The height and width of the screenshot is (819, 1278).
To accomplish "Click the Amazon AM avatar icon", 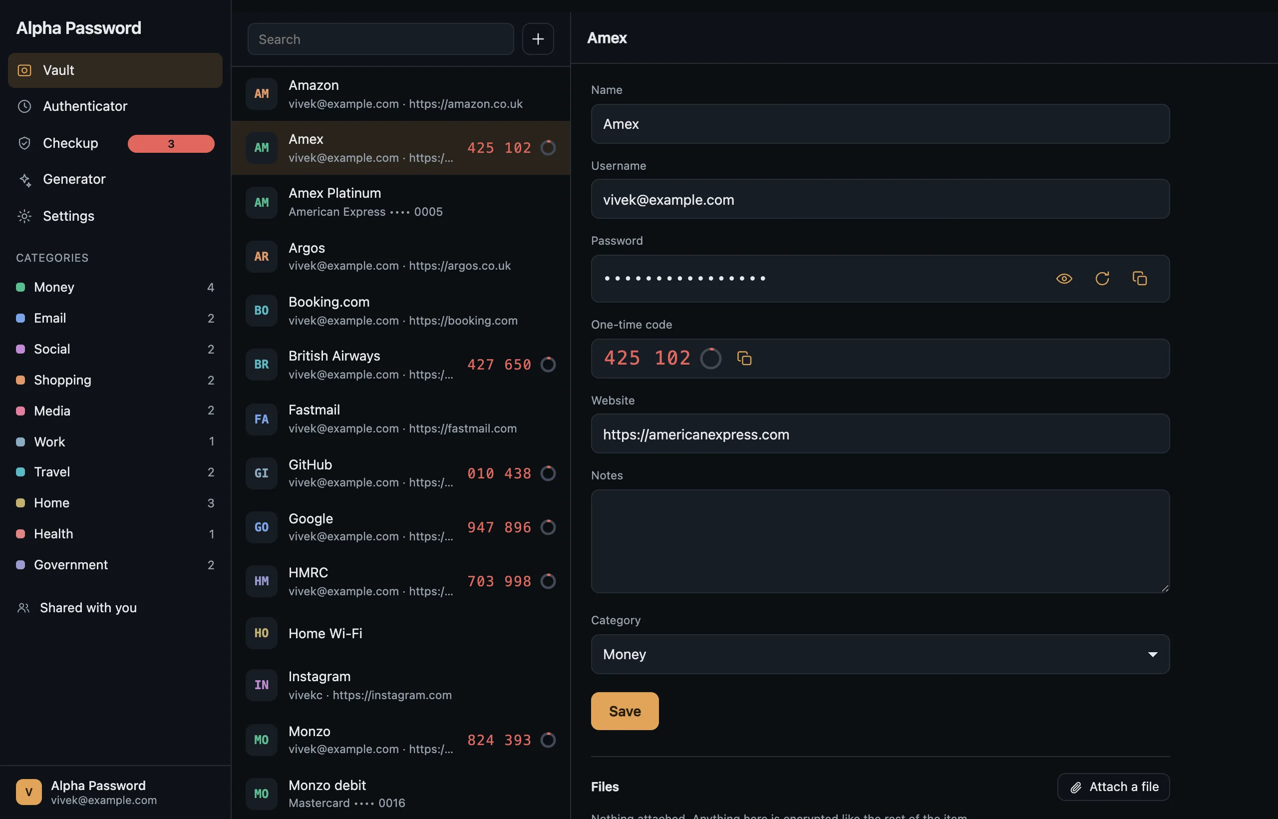I will click(x=262, y=93).
